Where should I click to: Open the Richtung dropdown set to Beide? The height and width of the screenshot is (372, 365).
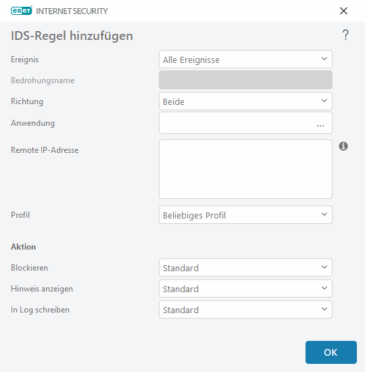(x=245, y=101)
